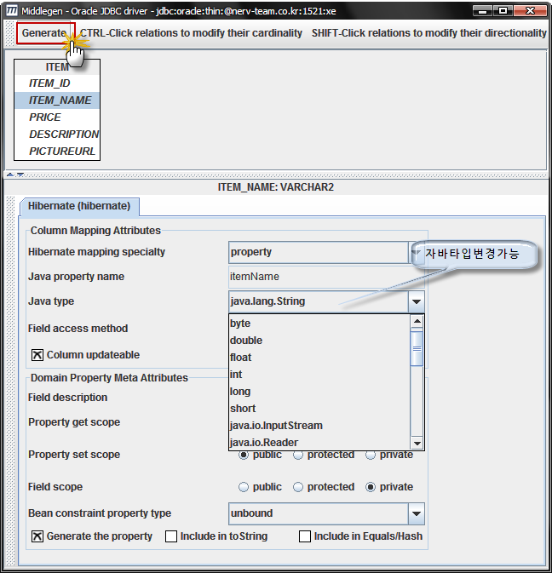
Task: Choose short from Java type list
Action: (319, 409)
